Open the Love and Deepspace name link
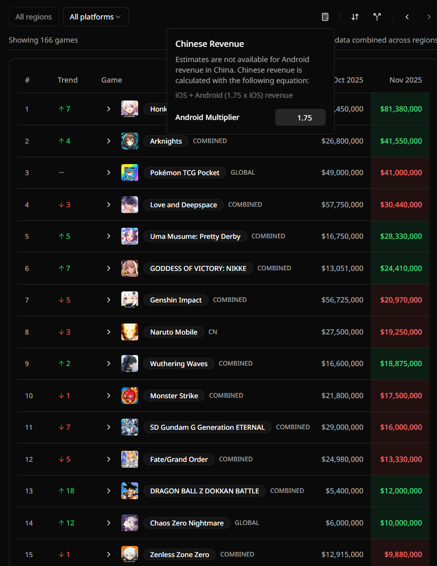 pyautogui.click(x=183, y=205)
